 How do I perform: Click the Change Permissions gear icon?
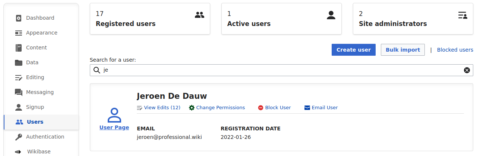click(x=192, y=108)
